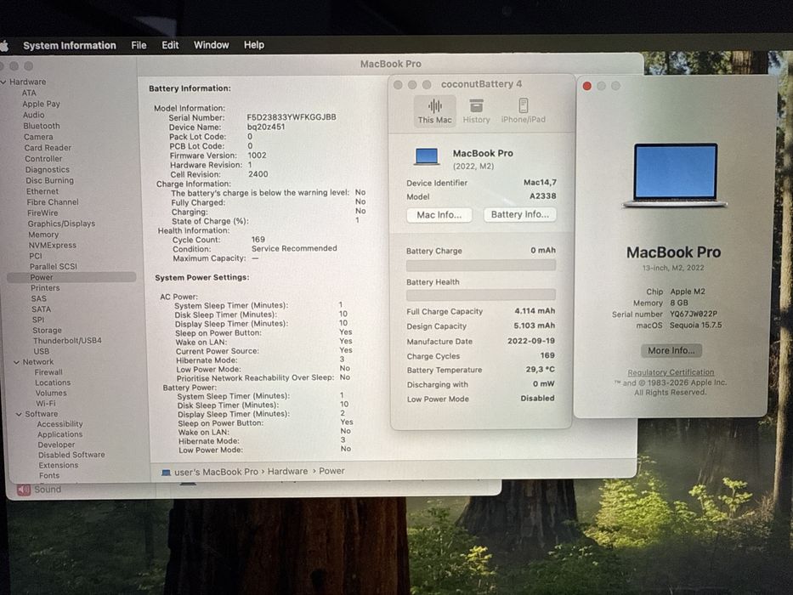The width and height of the screenshot is (793, 595).
Task: Select Apple Pay in the sidebar
Action: coord(41,105)
